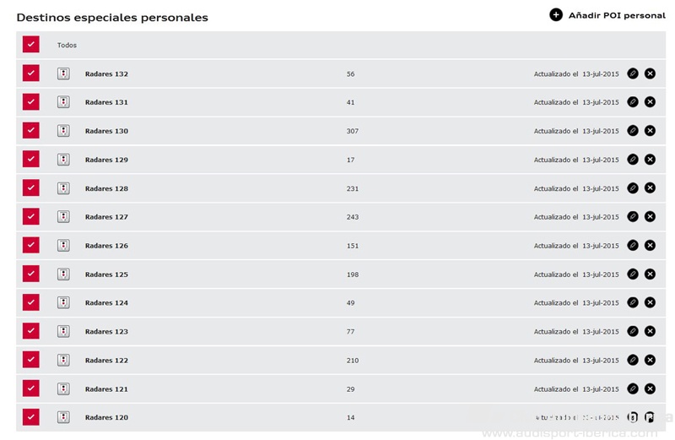675x440 pixels.
Task: Open the pencil editor for Radares 130
Action: 632,131
